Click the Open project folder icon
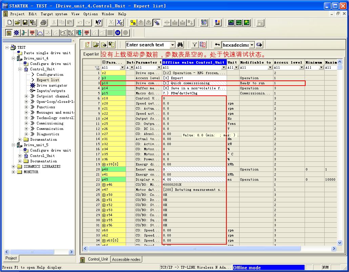This screenshot has height=272, width=349. 18,23
